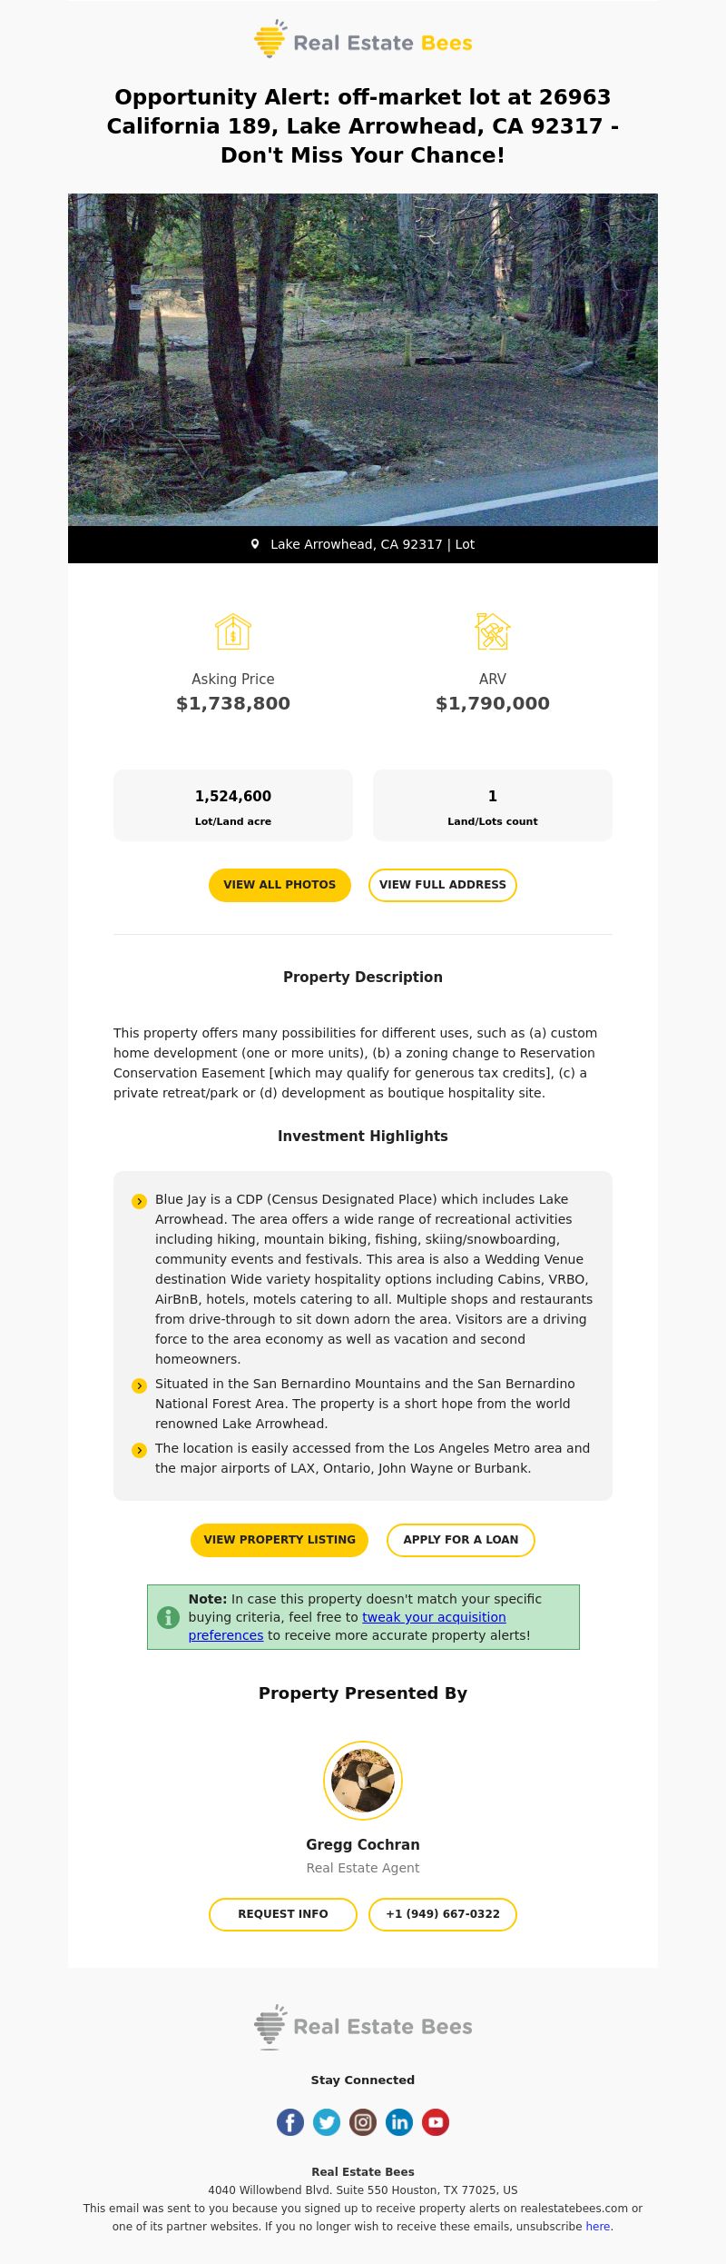The height and width of the screenshot is (2264, 726).
Task: Click the Request Info button
Action: coord(283,1914)
